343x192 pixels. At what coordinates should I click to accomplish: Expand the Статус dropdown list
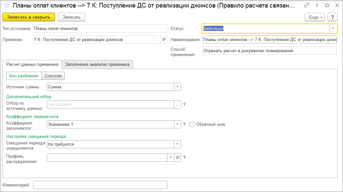tap(333, 28)
